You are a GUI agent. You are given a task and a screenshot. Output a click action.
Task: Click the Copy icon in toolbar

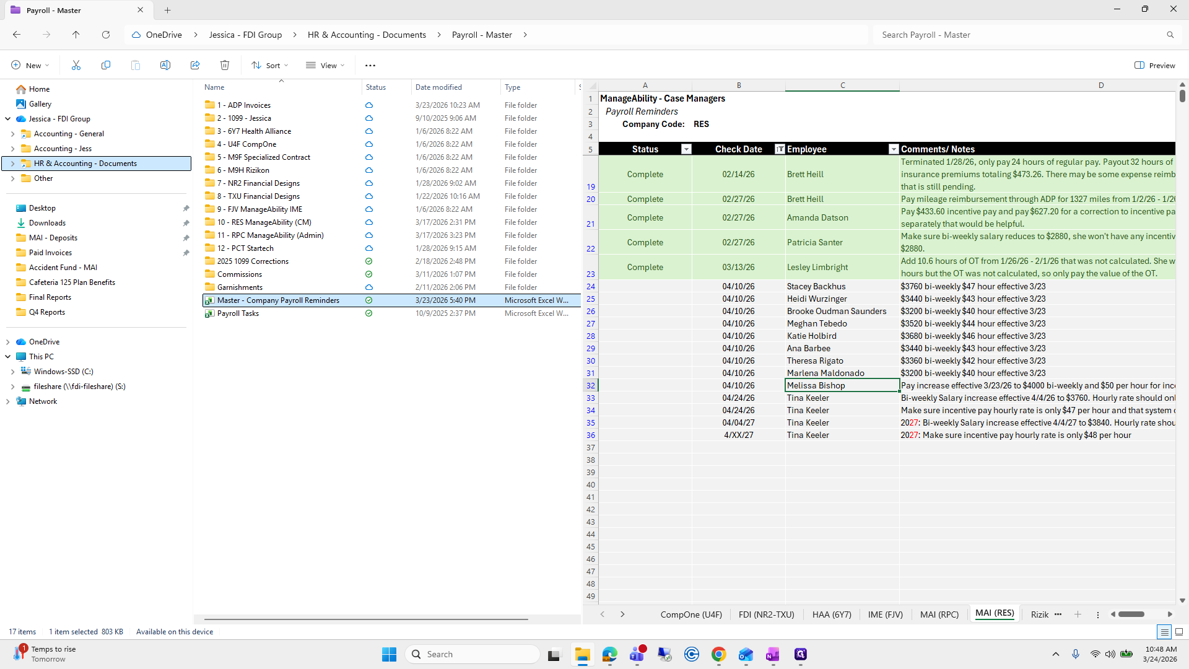pos(106,65)
